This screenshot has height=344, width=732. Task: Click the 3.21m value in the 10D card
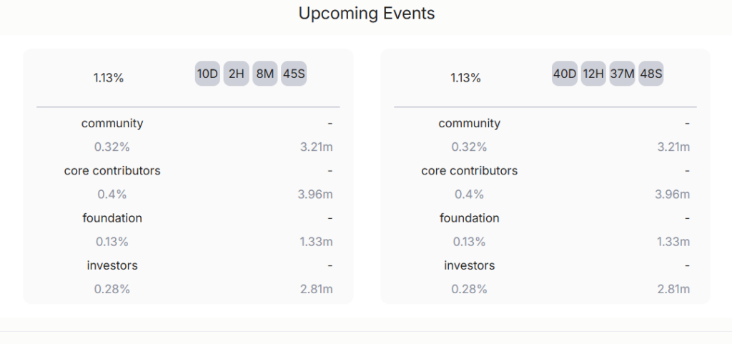coord(316,147)
